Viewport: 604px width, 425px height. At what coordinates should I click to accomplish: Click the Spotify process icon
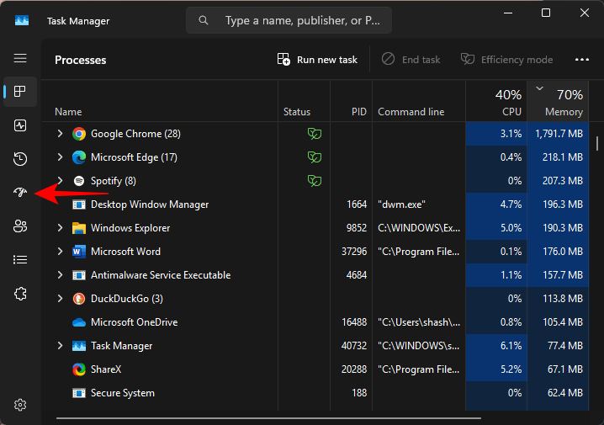click(x=79, y=181)
